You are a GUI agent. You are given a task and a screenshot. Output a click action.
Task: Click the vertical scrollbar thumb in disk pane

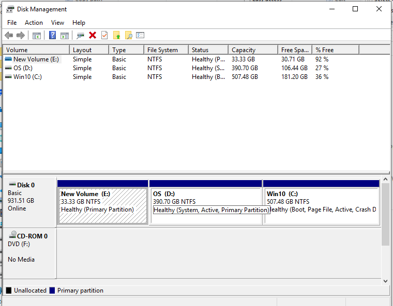385,214
